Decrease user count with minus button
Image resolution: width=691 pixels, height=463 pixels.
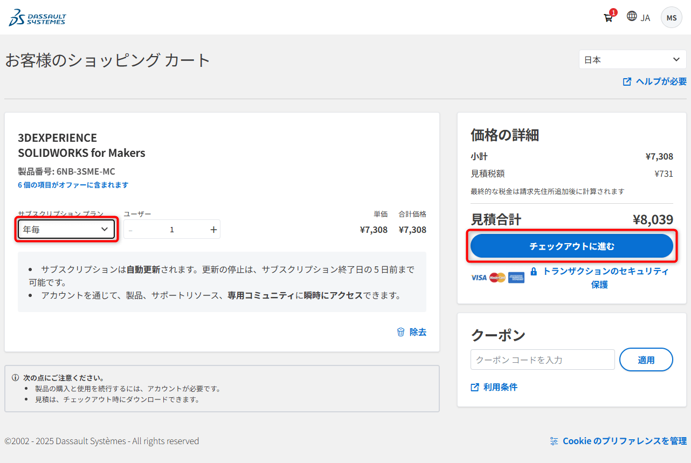pos(131,230)
